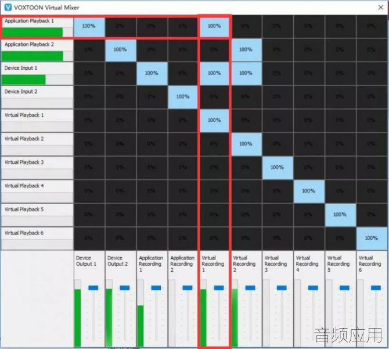Enable Virtual Playback 3 to Virtual Recording 1 cell
The width and height of the screenshot is (389, 349).
tap(214, 168)
